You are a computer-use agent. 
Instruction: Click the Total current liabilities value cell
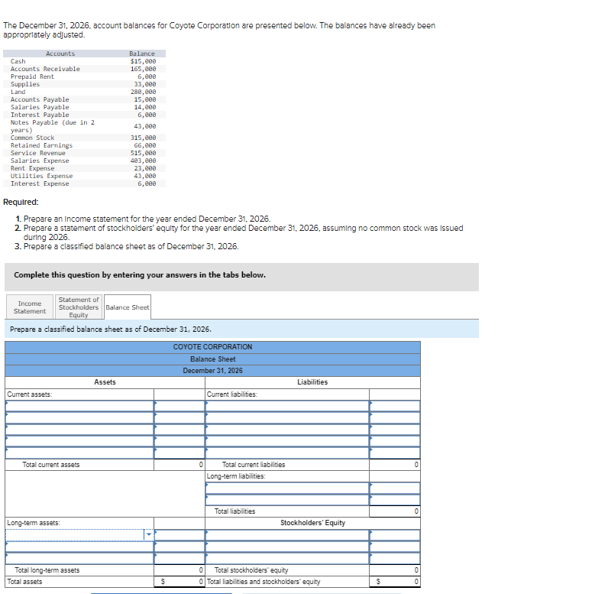[x=395, y=464]
